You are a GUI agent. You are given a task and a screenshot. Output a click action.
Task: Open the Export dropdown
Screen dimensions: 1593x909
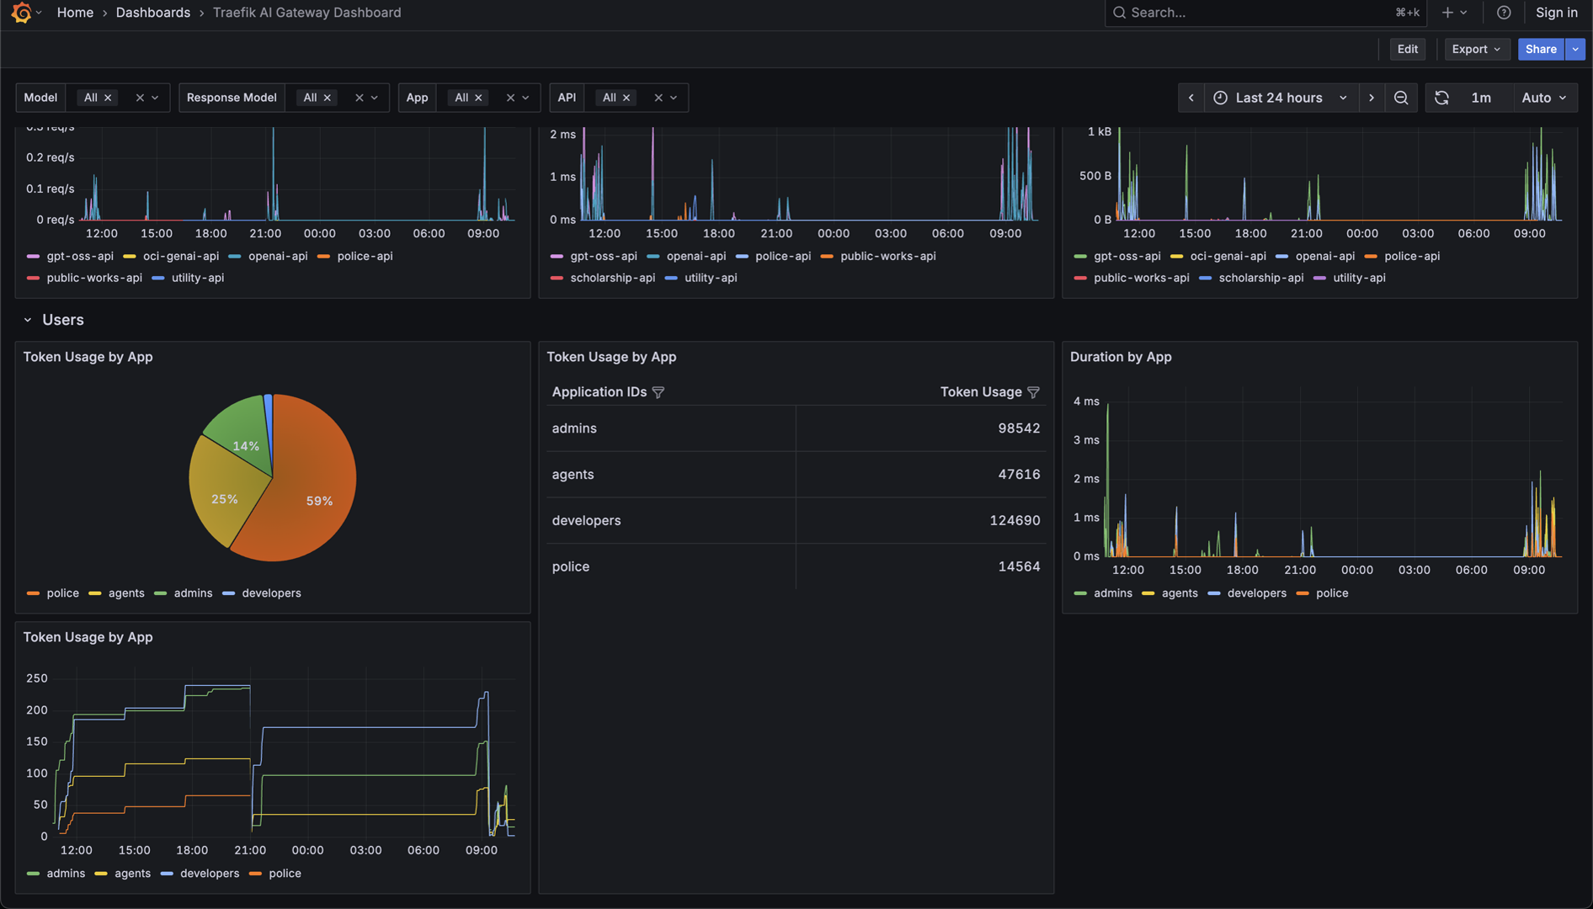1476,49
